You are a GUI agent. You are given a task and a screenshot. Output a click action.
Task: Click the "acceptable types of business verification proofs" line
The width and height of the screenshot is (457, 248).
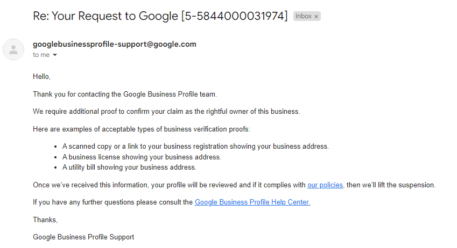click(142, 129)
